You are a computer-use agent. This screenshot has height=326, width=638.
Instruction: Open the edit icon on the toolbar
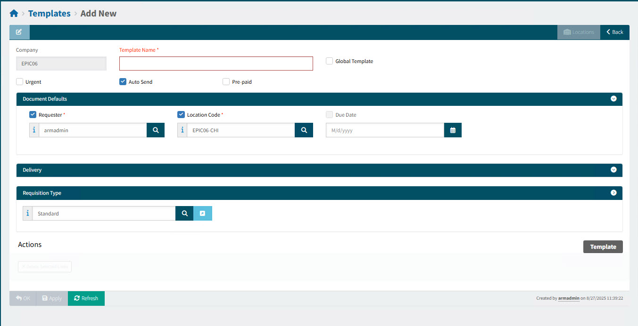point(19,32)
